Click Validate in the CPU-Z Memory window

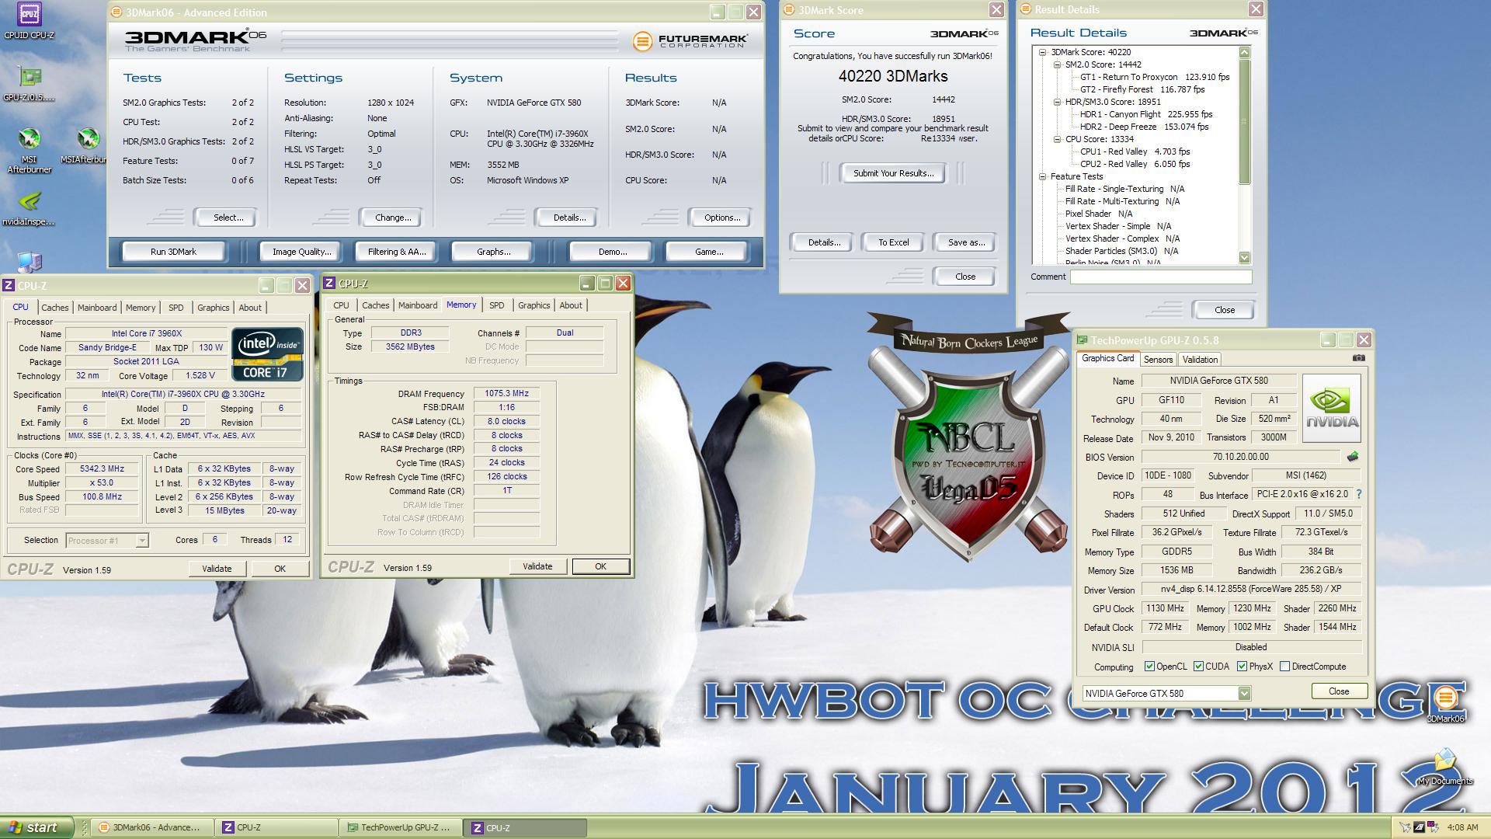pyautogui.click(x=537, y=566)
